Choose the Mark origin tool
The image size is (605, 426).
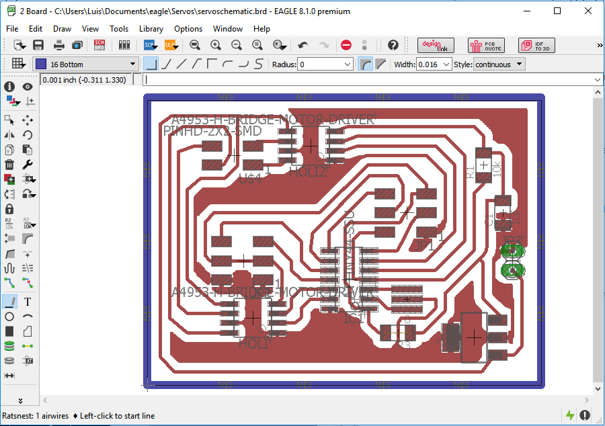click(x=30, y=101)
